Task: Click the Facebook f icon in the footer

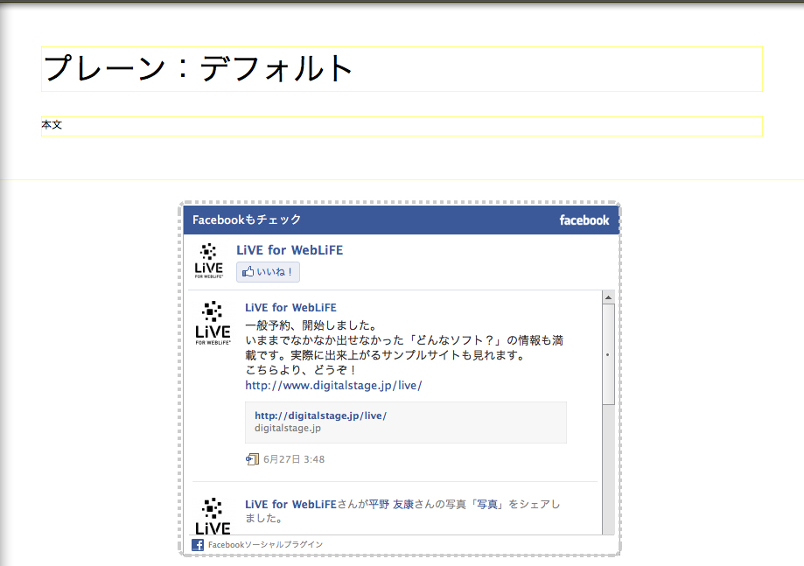Action: [x=198, y=545]
